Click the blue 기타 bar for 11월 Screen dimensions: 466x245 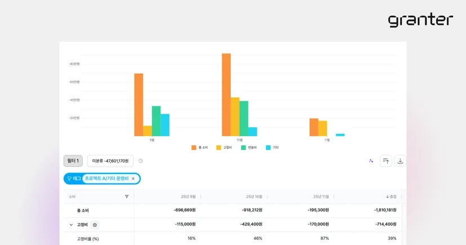[340, 135]
